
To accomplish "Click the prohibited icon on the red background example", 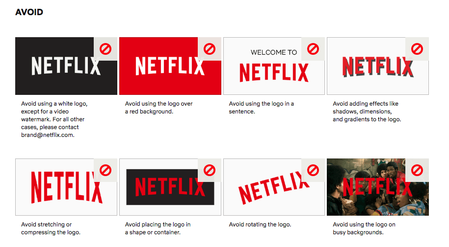I will tap(210, 49).
